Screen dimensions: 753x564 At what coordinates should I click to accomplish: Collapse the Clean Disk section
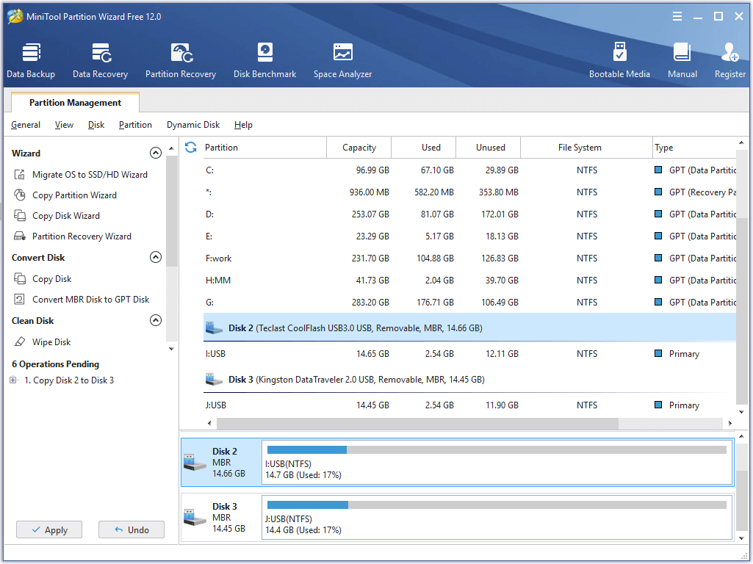[x=156, y=320]
